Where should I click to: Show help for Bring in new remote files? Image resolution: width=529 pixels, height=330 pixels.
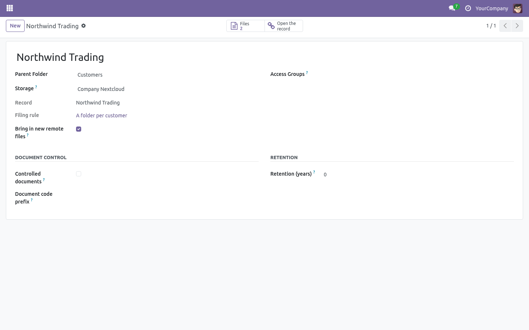click(28, 135)
